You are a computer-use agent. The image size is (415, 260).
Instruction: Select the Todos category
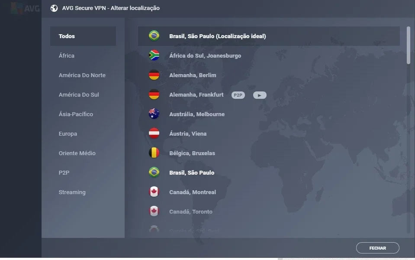[x=83, y=36]
